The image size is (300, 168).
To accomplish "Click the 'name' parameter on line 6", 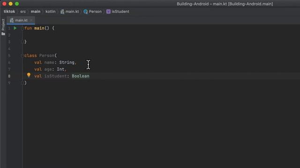I will pyautogui.click(x=49, y=62).
